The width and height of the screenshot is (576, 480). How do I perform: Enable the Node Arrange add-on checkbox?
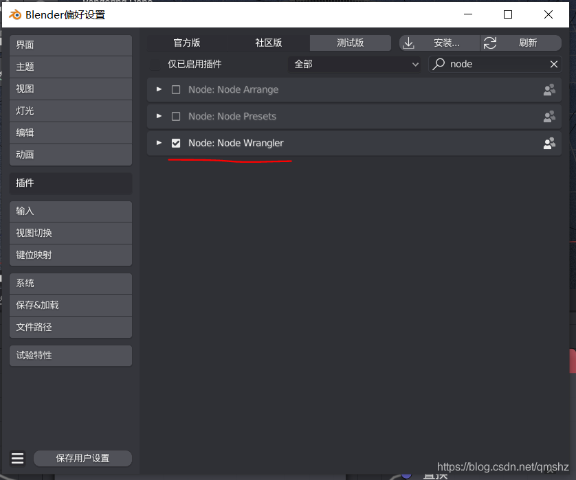pos(176,89)
